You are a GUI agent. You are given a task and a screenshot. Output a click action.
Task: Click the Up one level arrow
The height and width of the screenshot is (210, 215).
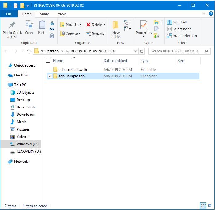click(29, 51)
